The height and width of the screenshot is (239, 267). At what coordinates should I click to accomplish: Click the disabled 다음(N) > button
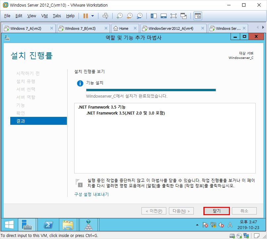coord(181,211)
